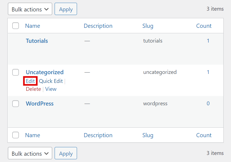Click Edit under Uncategorized

[30, 81]
